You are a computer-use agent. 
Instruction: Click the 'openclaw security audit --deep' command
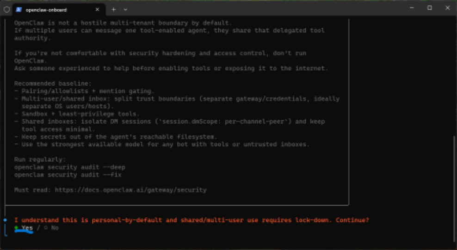coord(69,167)
